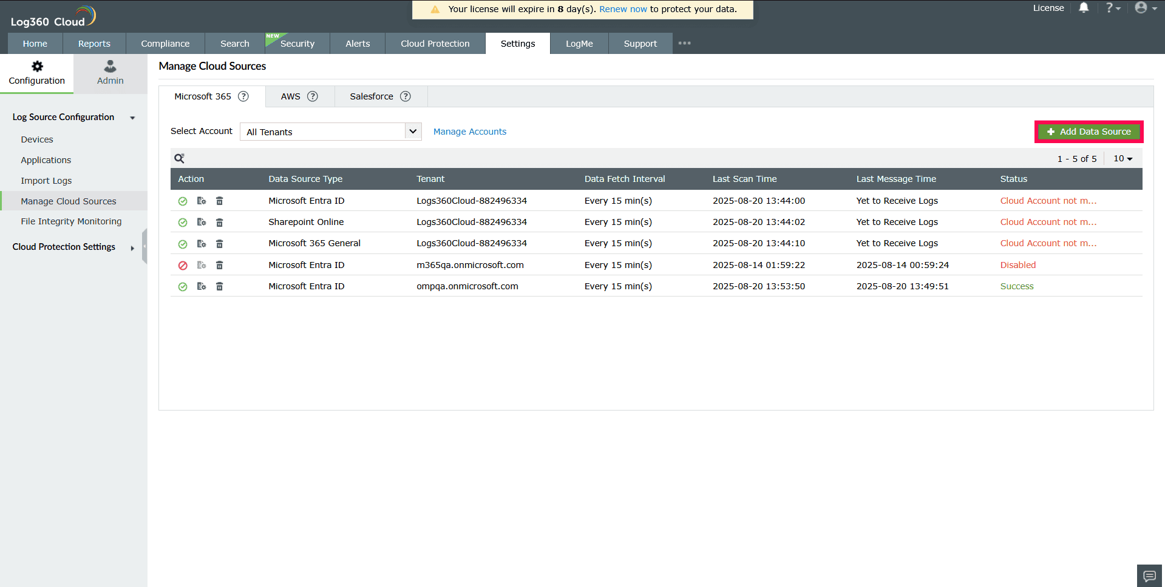Open the Manage Accounts link

coord(470,132)
